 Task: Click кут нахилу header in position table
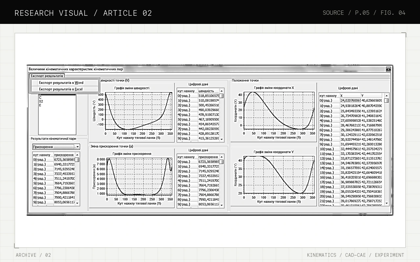pos(329,96)
